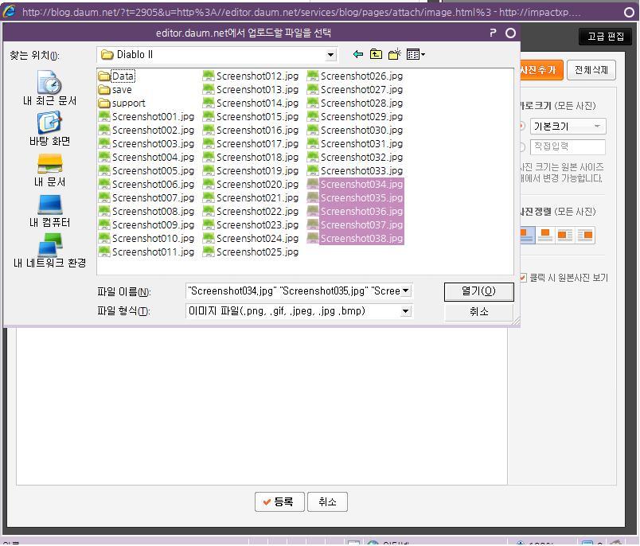Create a new folder

click(394, 54)
